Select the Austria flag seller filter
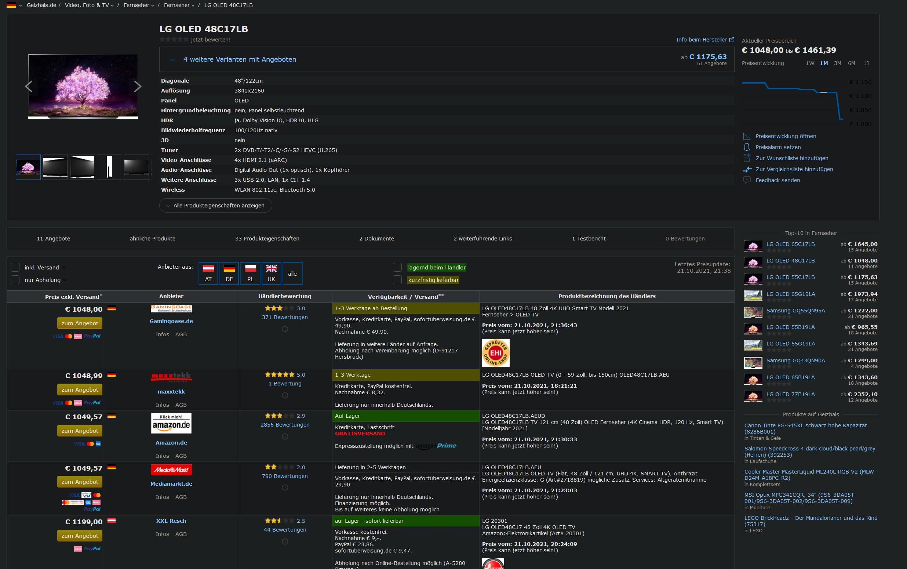907x569 pixels. point(208,273)
